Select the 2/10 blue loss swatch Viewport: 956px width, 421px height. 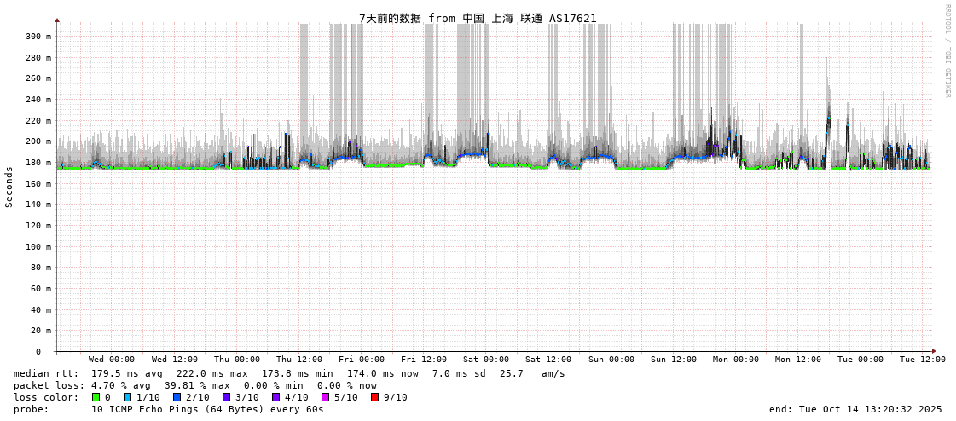tap(177, 397)
